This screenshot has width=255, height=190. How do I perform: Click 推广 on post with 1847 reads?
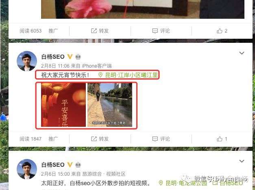53,139
